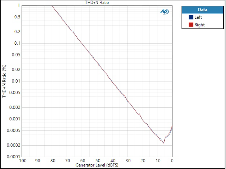The width and height of the screenshot is (226, 169).
Task: Click the THD+N Ratio (%) vertical axis label
Action: click(4, 81)
